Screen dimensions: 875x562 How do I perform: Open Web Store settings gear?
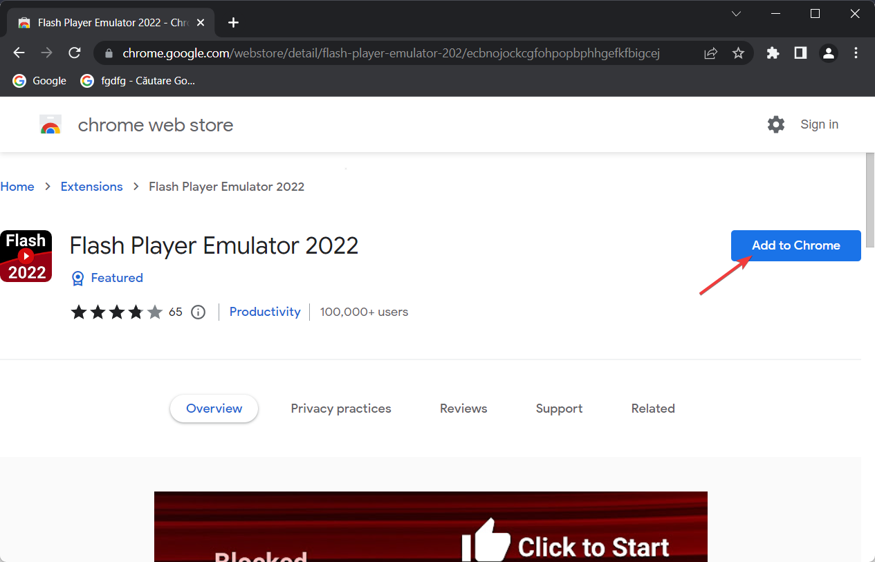coord(776,124)
